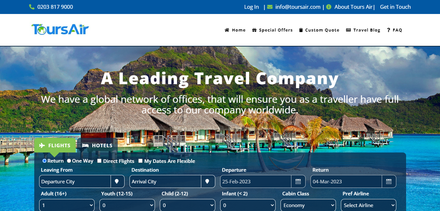Click the location pin icon in Leaving From field
This screenshot has height=211, width=440.
coord(117,181)
